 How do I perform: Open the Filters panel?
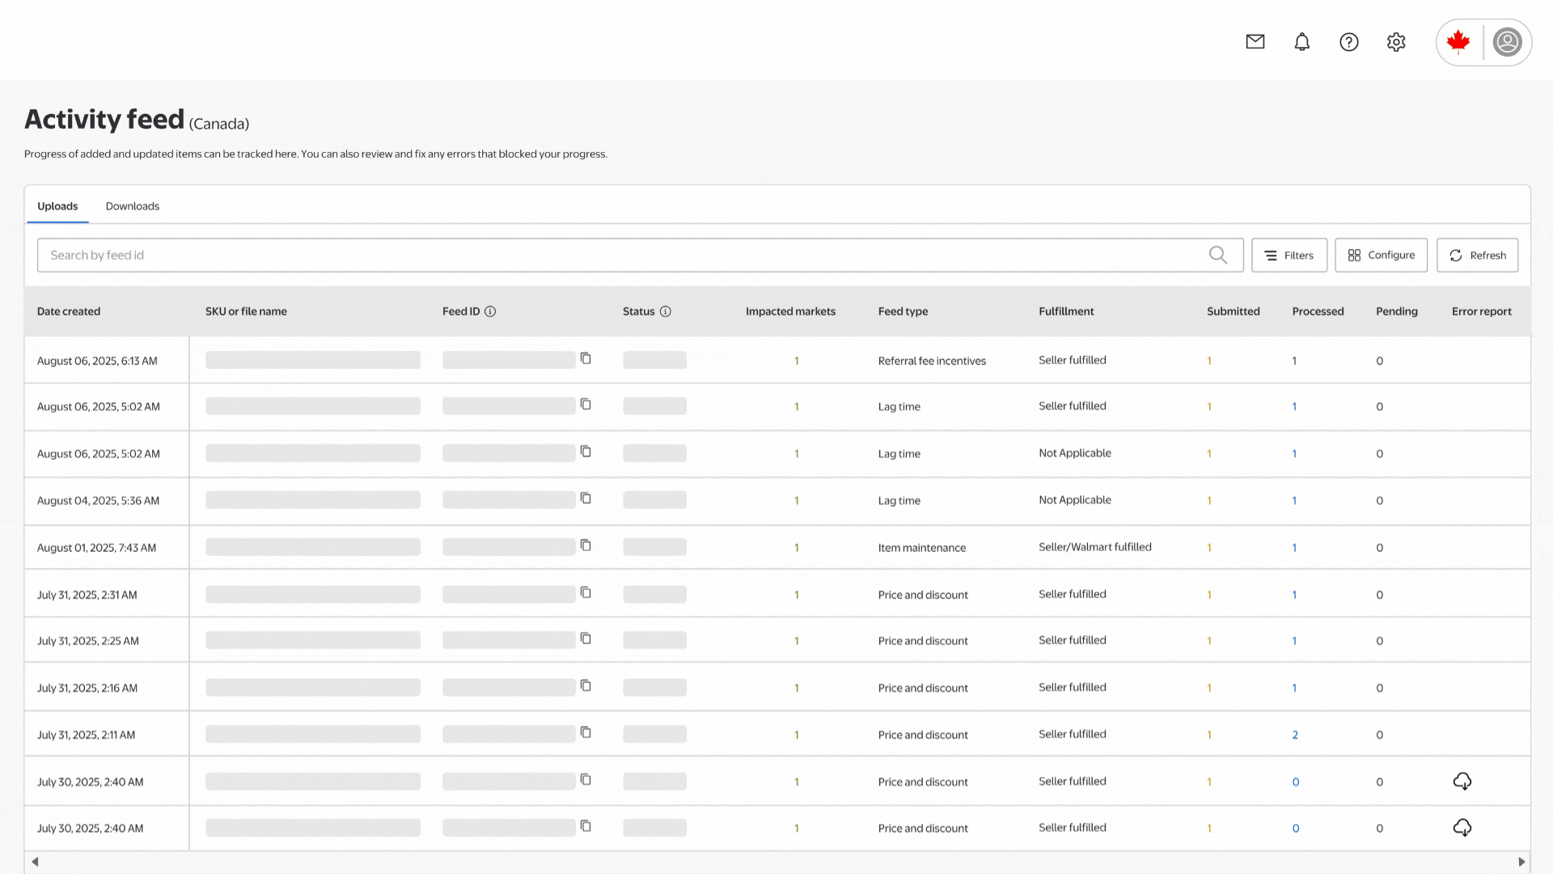[1289, 255]
